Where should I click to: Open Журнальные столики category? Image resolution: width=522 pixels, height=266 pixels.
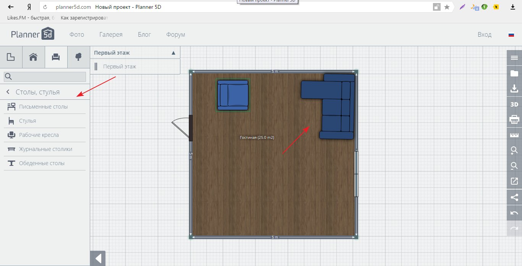point(45,149)
